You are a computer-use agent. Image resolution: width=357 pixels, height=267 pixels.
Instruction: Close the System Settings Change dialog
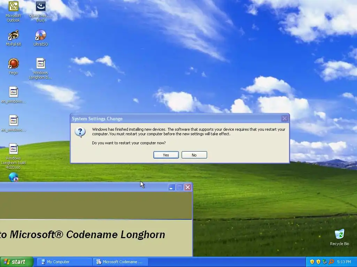(284, 118)
